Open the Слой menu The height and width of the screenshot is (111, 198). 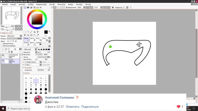(x=31, y=4)
